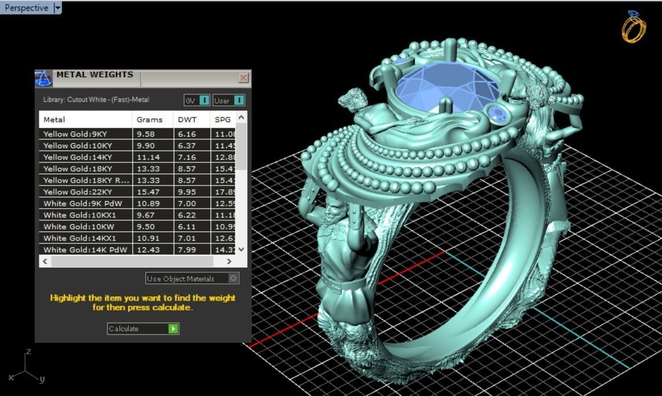Click the Metal Weights panel logo icon
This screenshot has width=662, height=396.
[x=43, y=79]
